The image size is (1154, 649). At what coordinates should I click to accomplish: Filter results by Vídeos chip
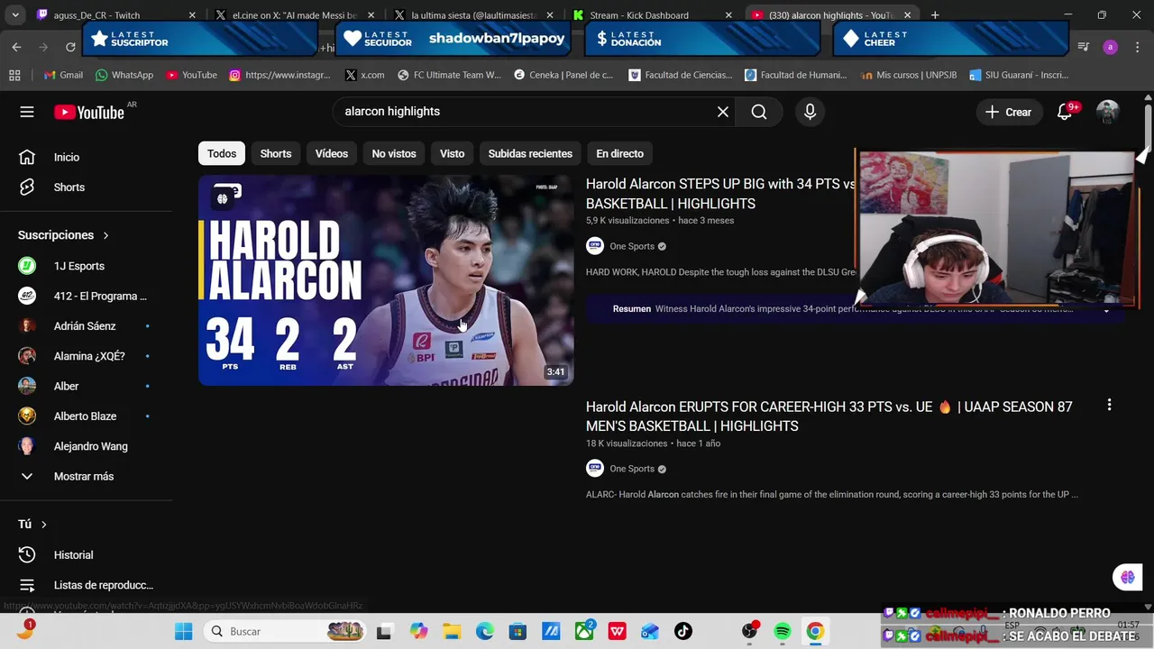pos(332,153)
